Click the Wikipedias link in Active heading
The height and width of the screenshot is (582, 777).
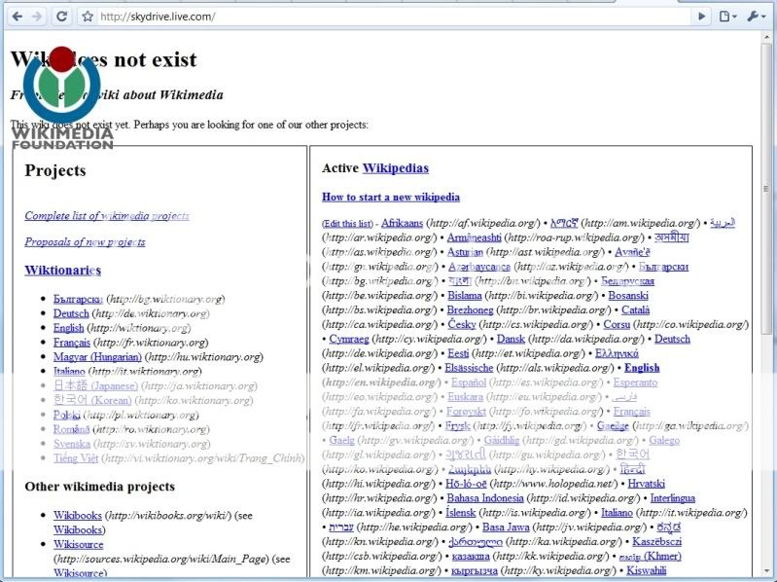(x=395, y=168)
